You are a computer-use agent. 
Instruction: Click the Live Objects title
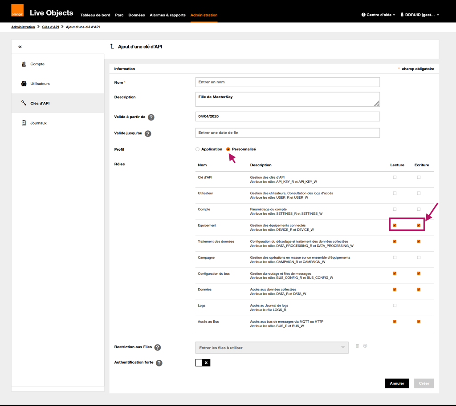click(x=52, y=13)
